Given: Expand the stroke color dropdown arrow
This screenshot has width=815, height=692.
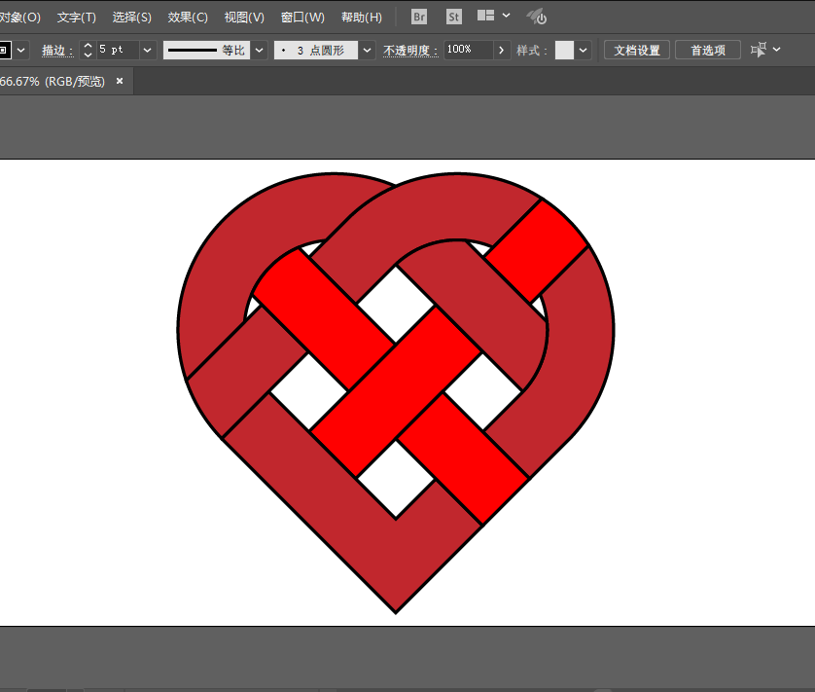Looking at the screenshot, I should (21, 51).
